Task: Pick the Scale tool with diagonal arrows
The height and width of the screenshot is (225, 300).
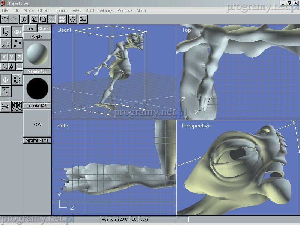Action: pyautogui.click(x=6, y=91)
